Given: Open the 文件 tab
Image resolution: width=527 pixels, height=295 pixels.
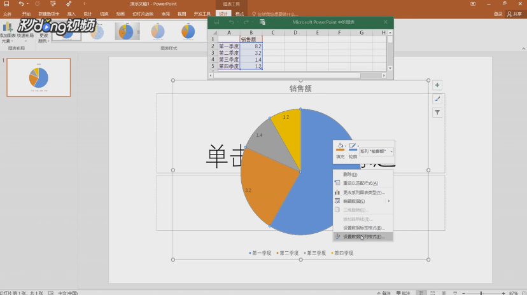Looking at the screenshot, I should click(8, 14).
